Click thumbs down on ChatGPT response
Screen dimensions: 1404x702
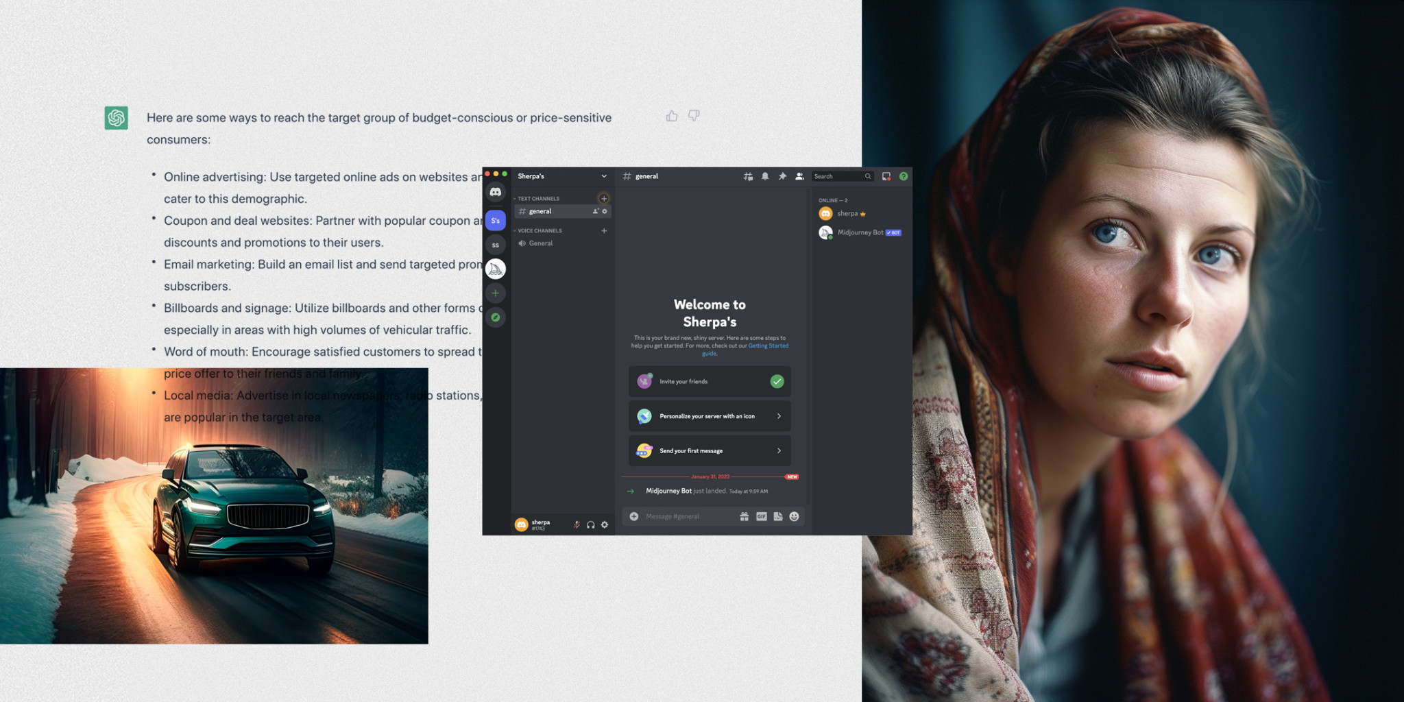click(x=694, y=116)
